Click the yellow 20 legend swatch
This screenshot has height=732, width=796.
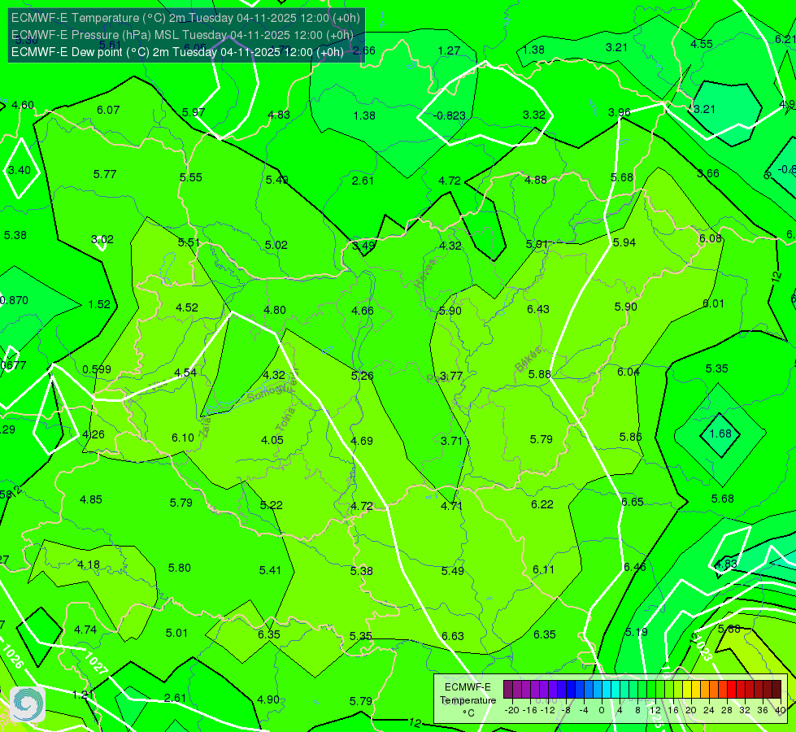point(687,690)
